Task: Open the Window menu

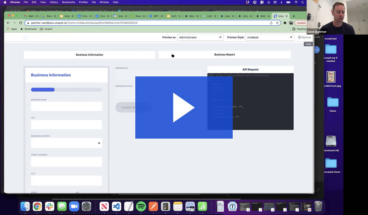Action: (104, 2)
